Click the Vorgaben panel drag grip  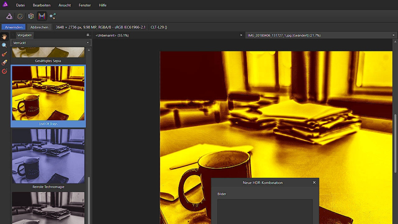tap(13, 35)
